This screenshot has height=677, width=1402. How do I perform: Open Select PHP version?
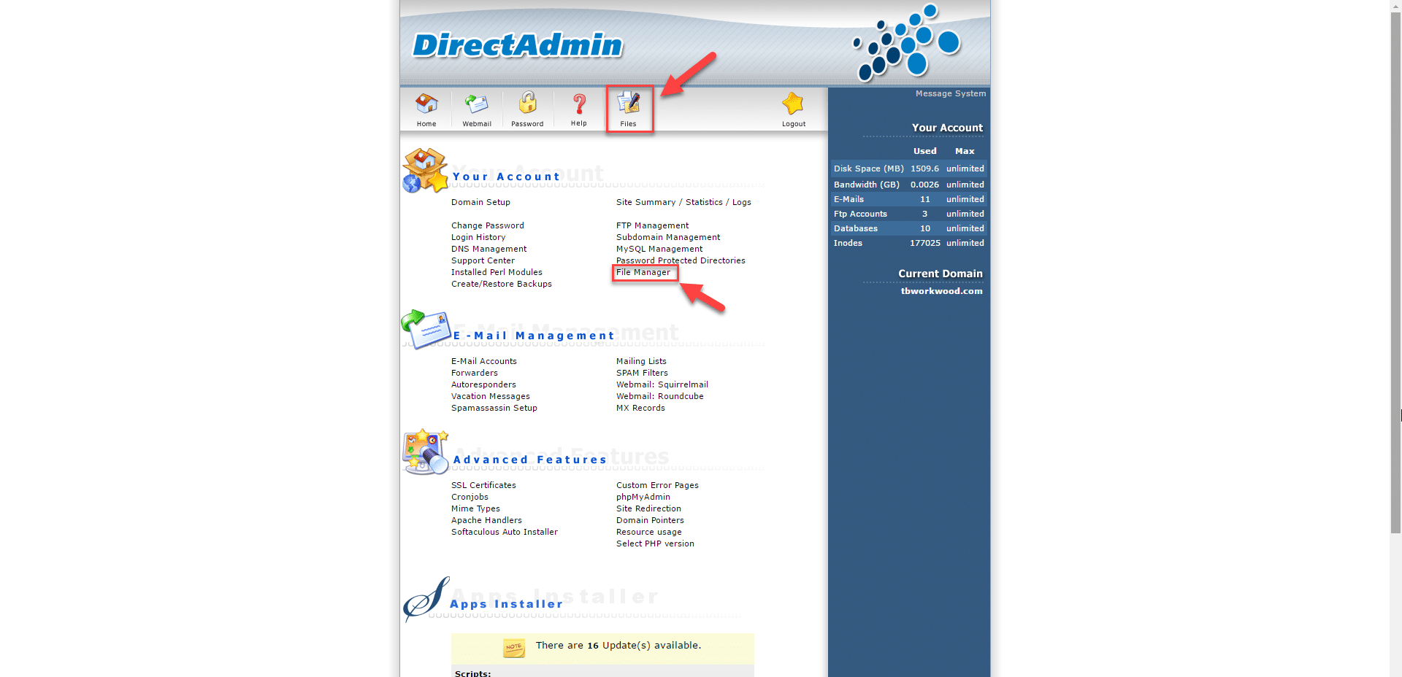point(655,543)
